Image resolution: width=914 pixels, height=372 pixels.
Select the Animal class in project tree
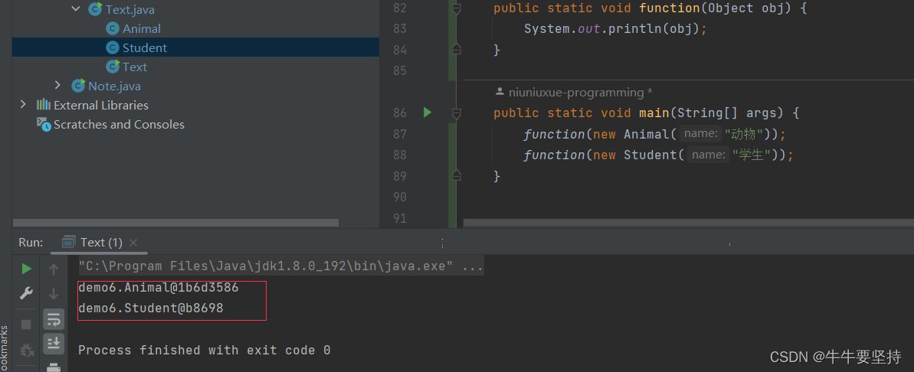(141, 28)
